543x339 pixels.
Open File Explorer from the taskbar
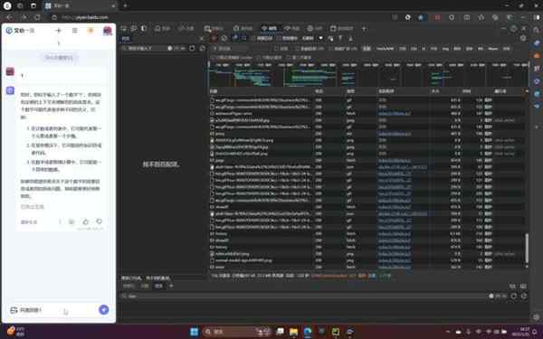coord(293,332)
